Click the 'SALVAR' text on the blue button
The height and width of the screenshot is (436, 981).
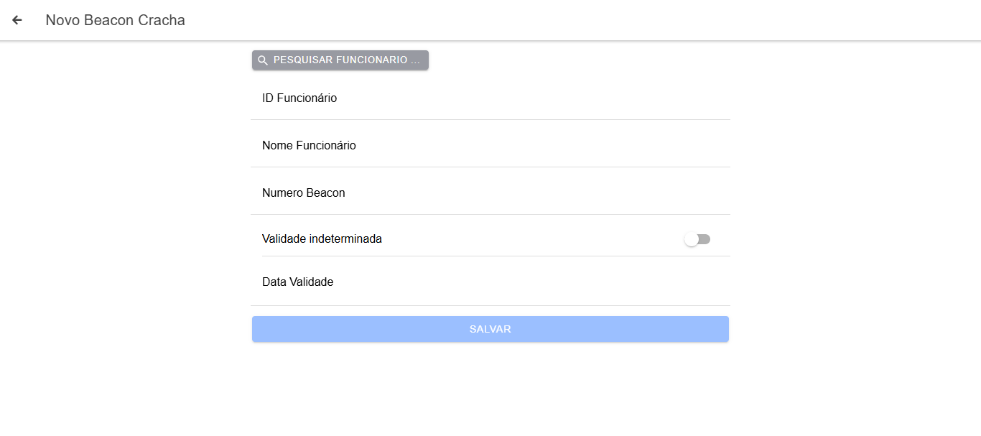[x=490, y=329]
